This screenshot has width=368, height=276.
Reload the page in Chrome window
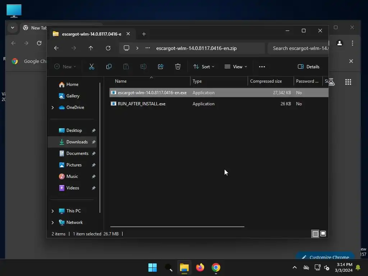[x=39, y=43]
